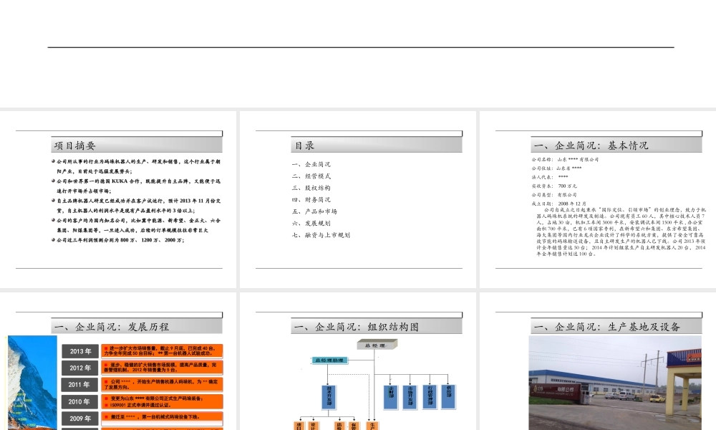Click the orange box mentioning 2012 年销售量为 5 台
This screenshot has height=430, width=716.
pos(162,368)
